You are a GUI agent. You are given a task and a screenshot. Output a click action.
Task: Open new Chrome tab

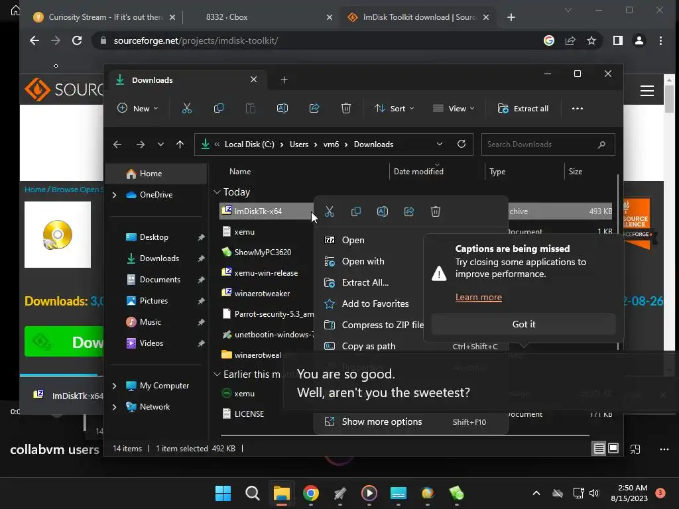511,17
